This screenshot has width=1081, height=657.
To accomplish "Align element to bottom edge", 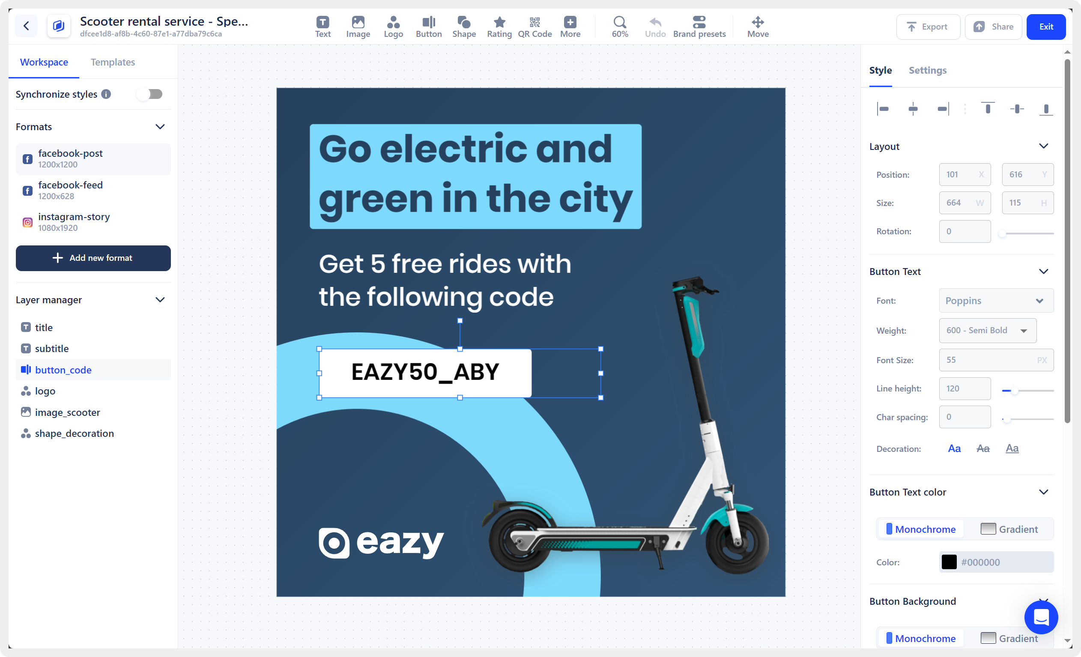I will tap(1046, 109).
